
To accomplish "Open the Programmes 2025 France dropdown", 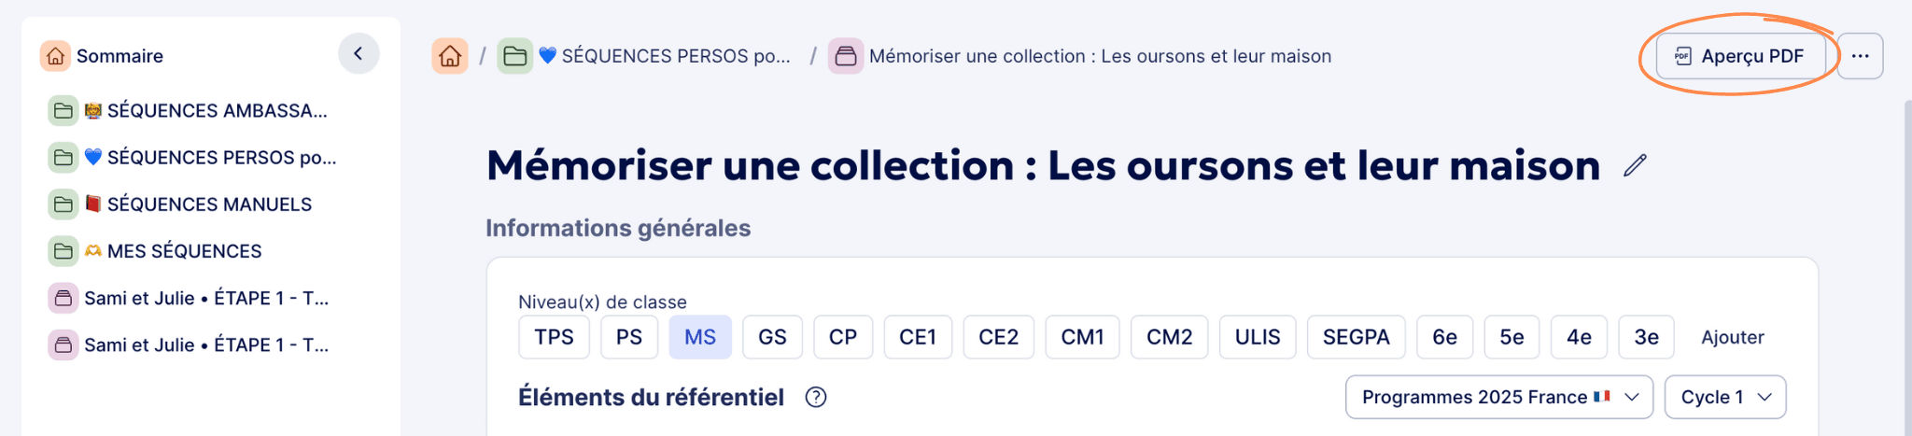I will [1498, 398].
